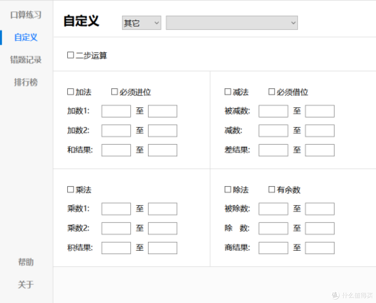Click the 商结果: label
Screen dimensions: 376x303
[237, 248]
